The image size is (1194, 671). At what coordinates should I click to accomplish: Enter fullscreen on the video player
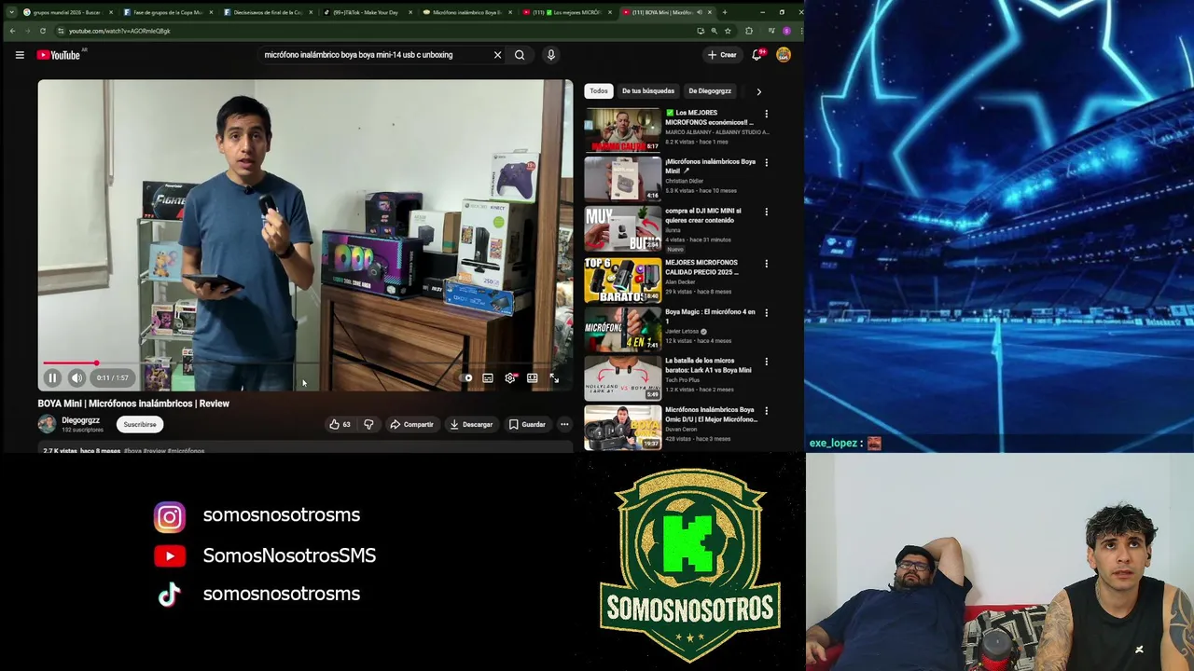pyautogui.click(x=554, y=377)
